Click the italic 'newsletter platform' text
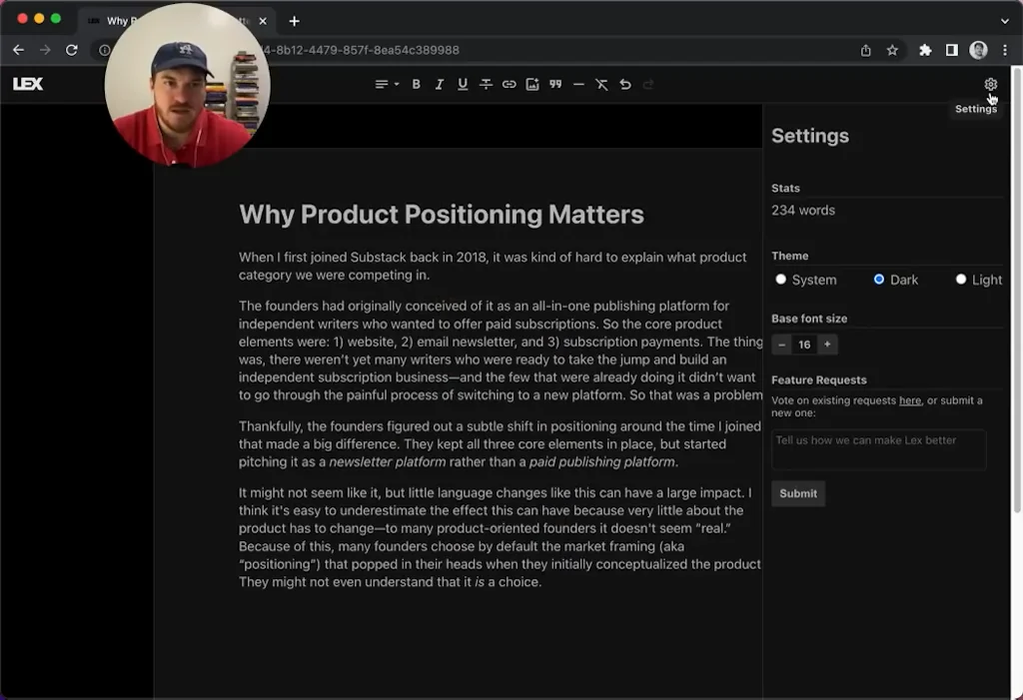The height and width of the screenshot is (700, 1023). click(x=388, y=462)
